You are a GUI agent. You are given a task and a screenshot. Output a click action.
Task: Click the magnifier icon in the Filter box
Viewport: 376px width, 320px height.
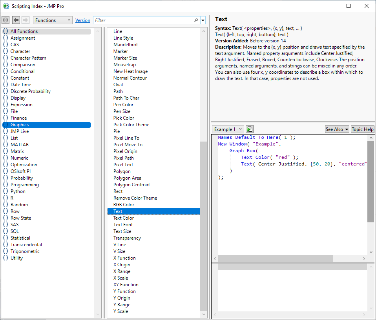196,20
